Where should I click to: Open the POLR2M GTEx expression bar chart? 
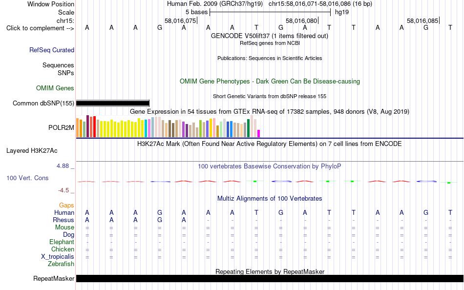click(x=168, y=126)
